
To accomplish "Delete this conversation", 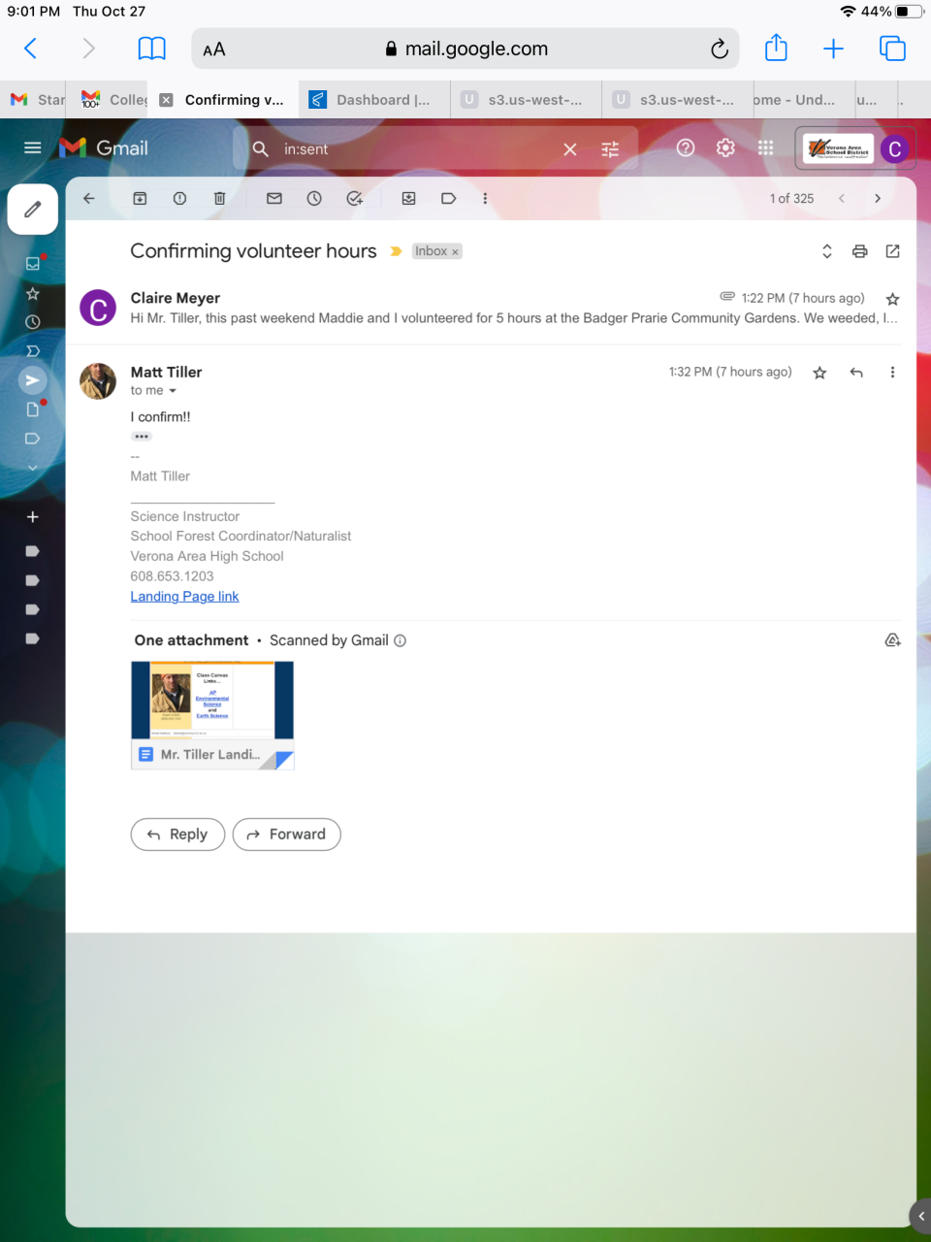I will (x=219, y=198).
